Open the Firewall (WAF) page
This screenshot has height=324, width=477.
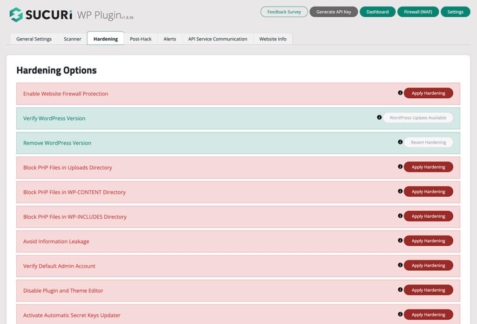[418, 12]
